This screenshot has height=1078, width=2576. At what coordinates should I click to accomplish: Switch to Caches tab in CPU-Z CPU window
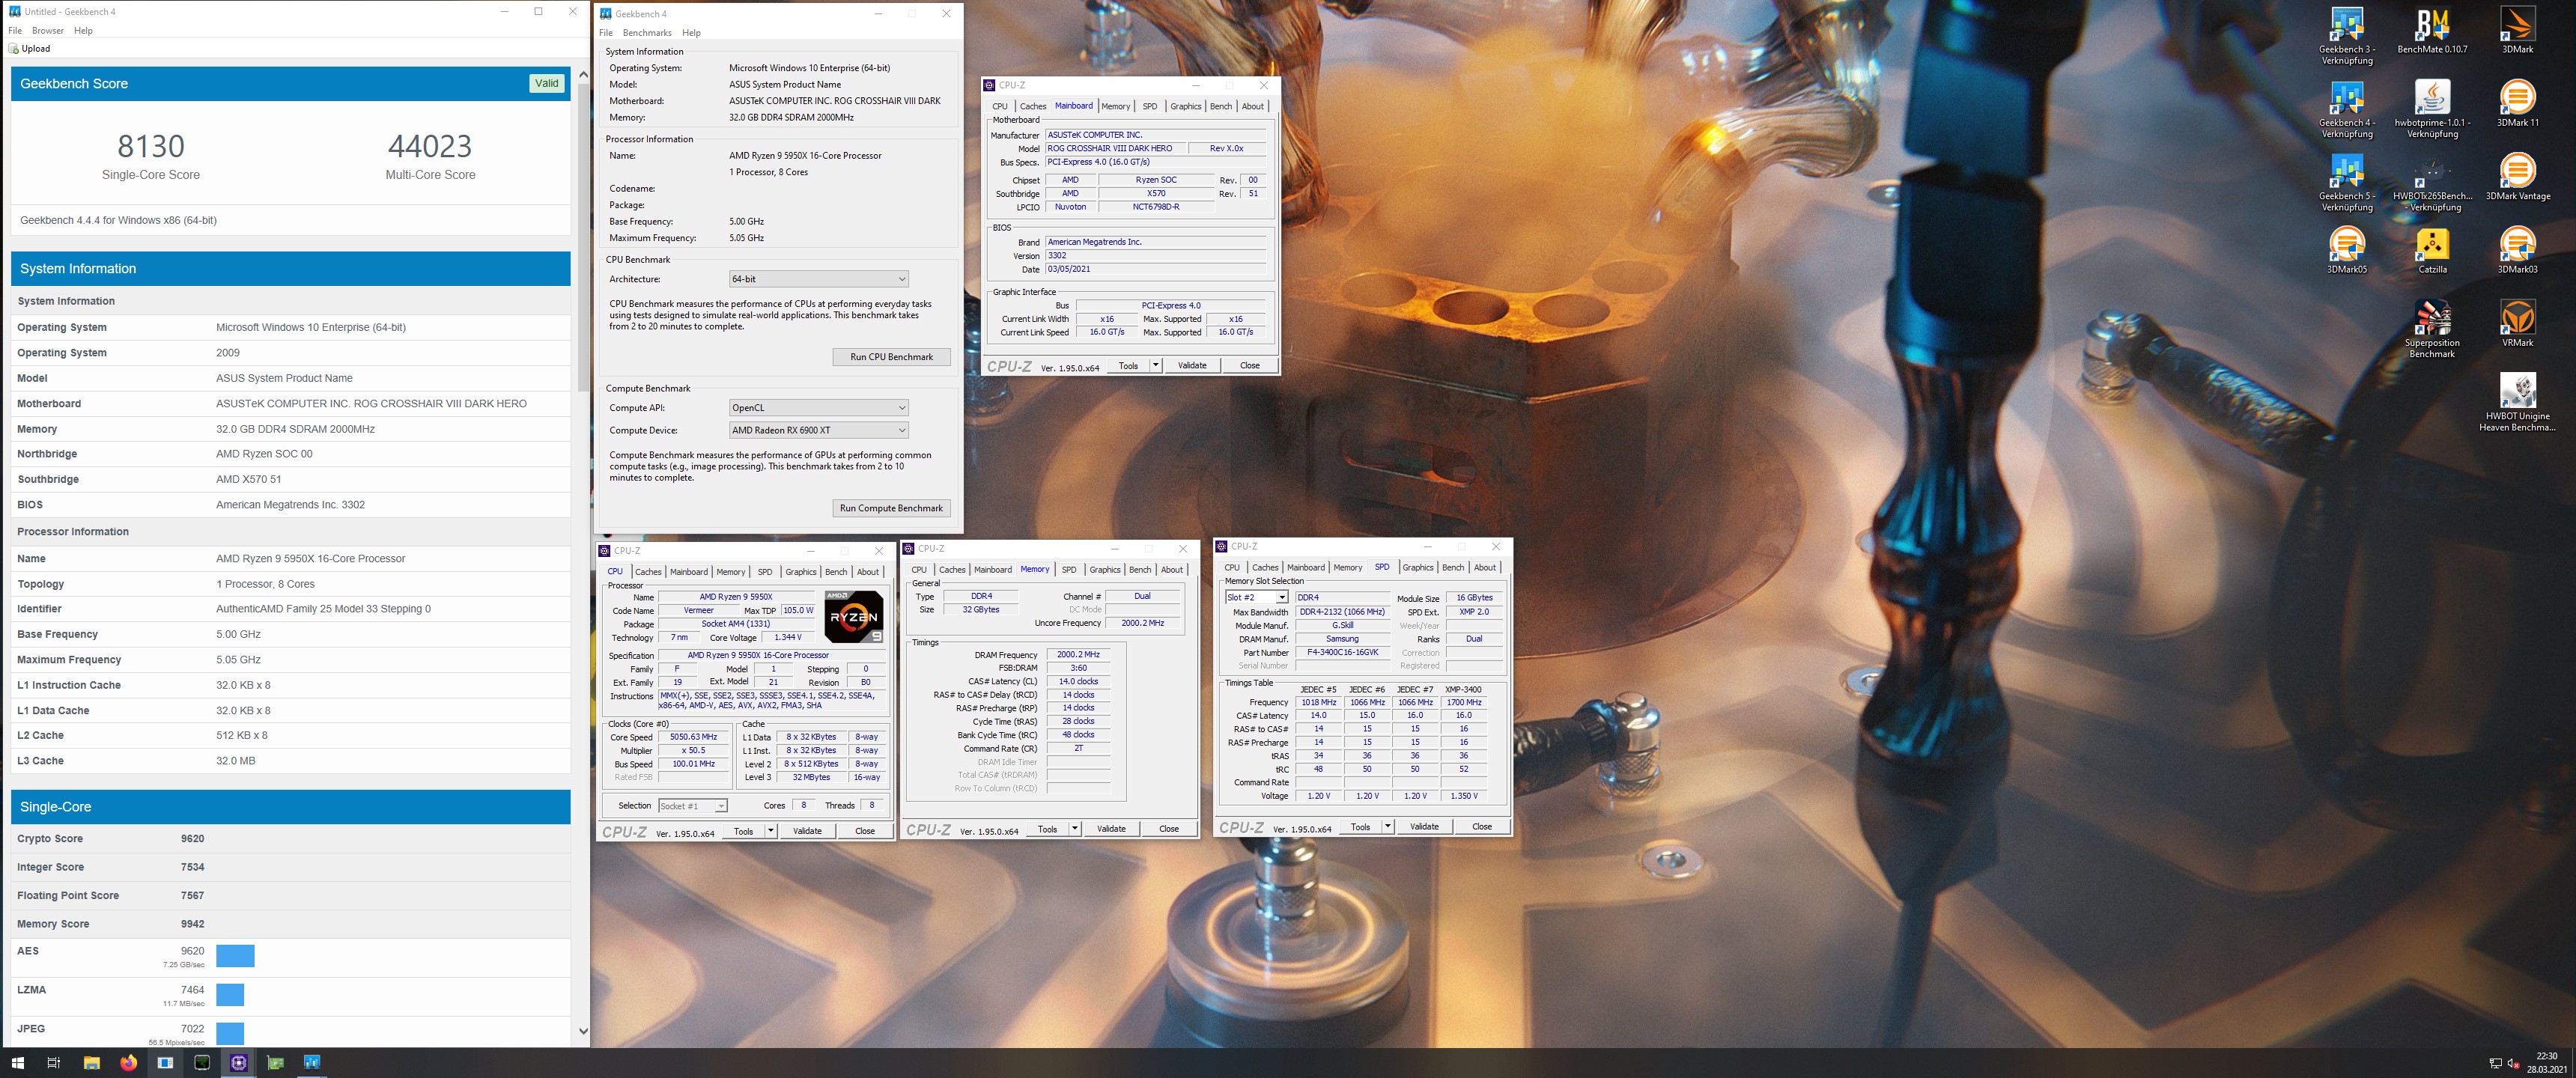[648, 572]
